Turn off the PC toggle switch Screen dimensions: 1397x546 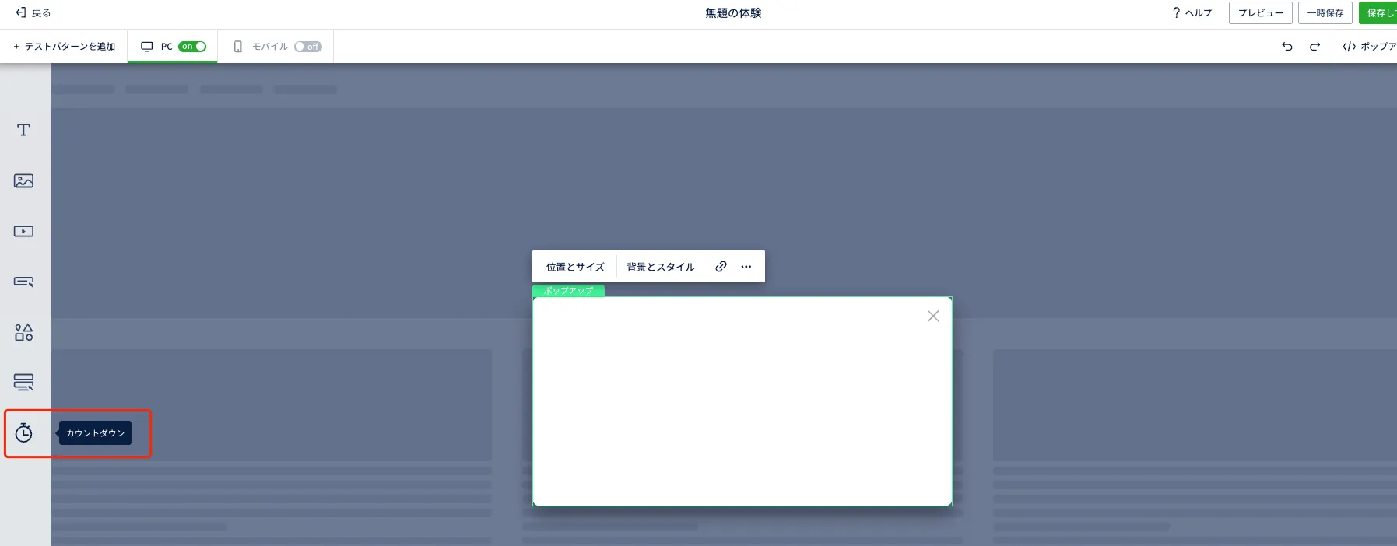(192, 47)
